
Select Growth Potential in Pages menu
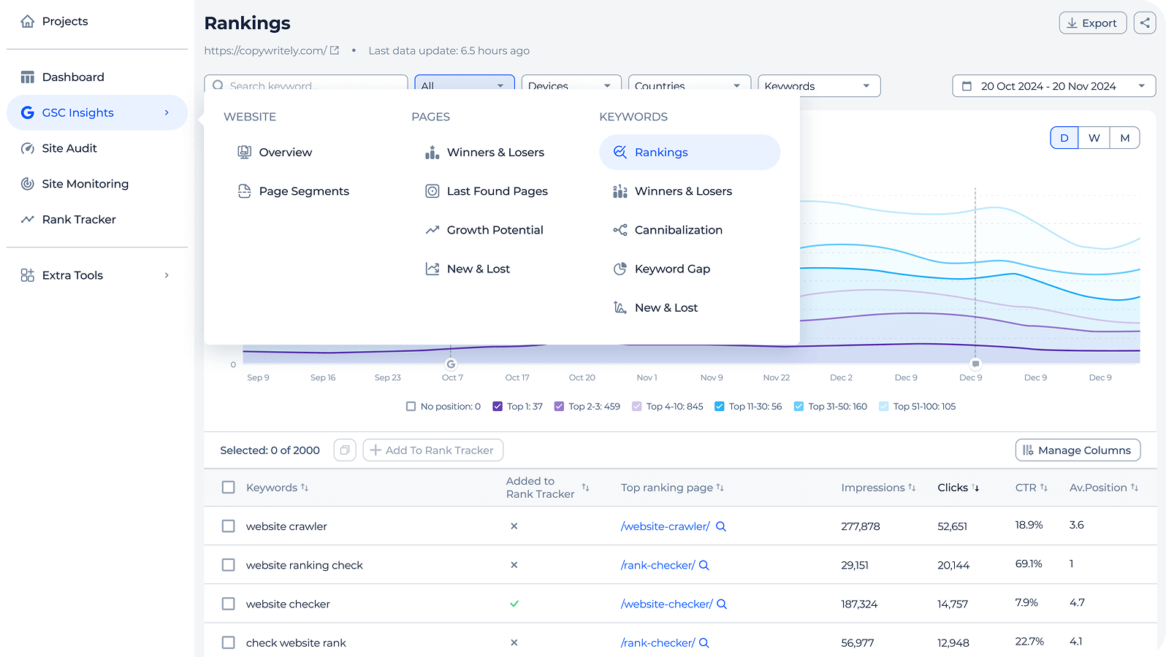tap(495, 230)
